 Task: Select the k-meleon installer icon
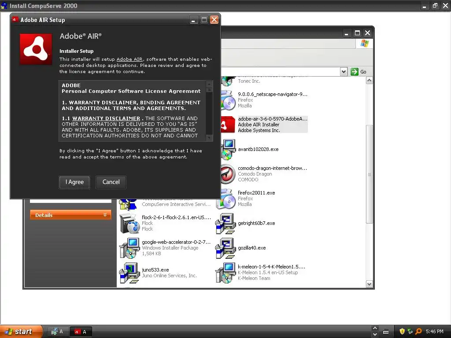coord(226,273)
